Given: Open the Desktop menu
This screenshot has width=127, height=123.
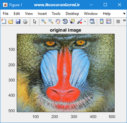Looking at the screenshot, I should [72, 14].
